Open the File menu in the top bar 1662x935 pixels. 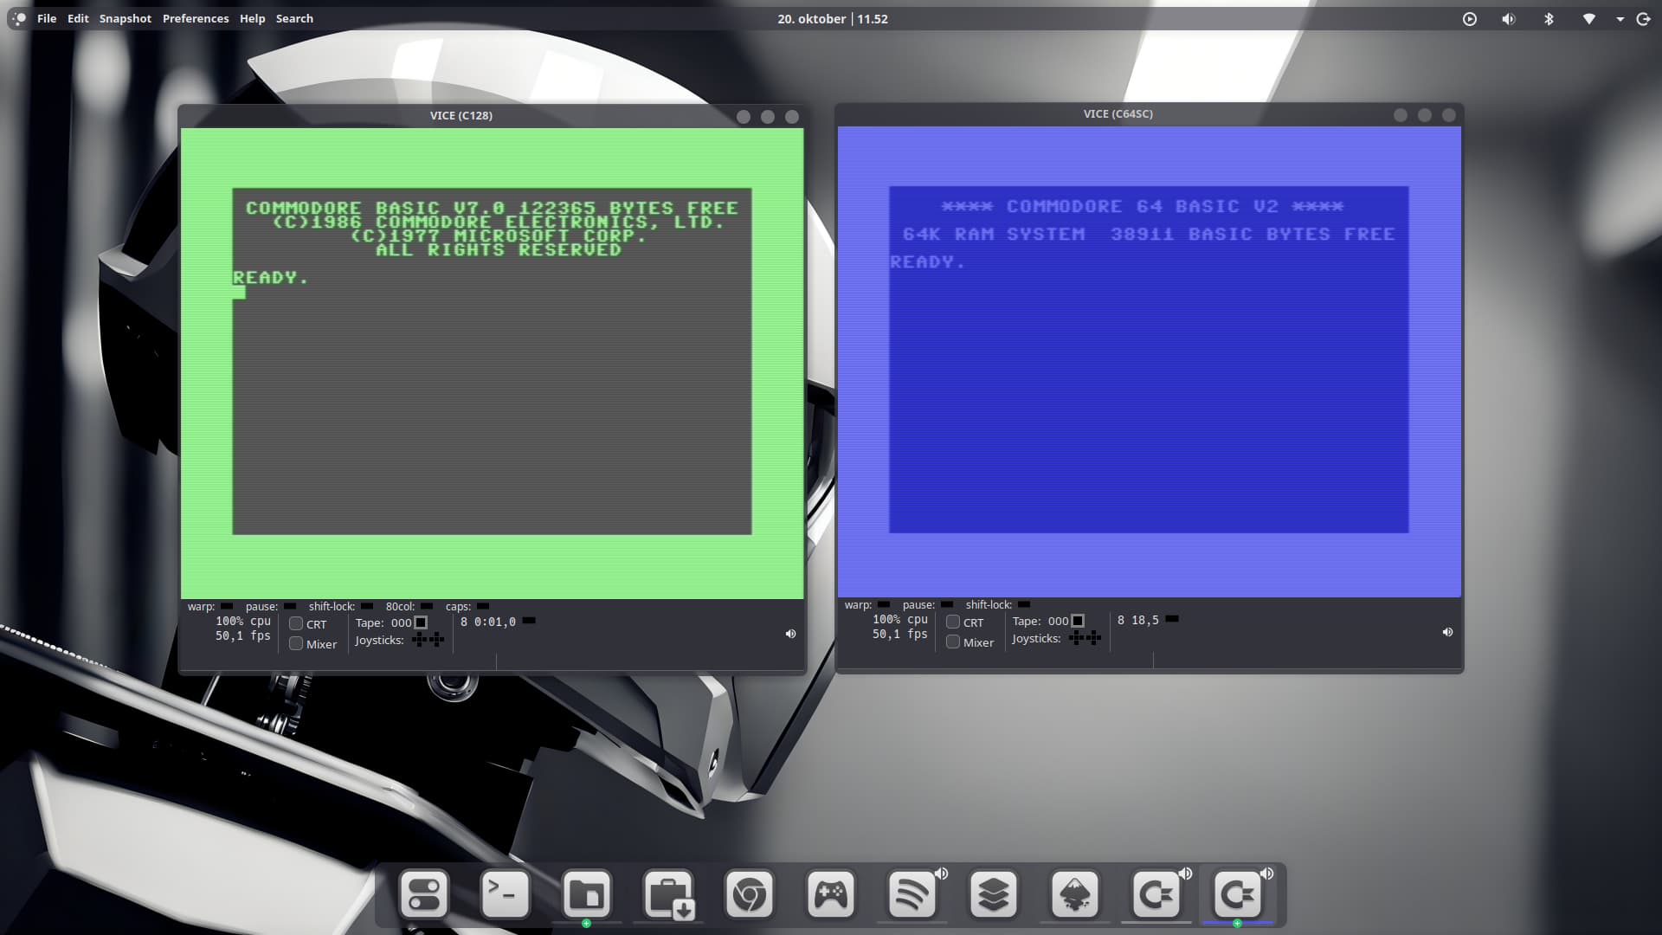(x=47, y=18)
